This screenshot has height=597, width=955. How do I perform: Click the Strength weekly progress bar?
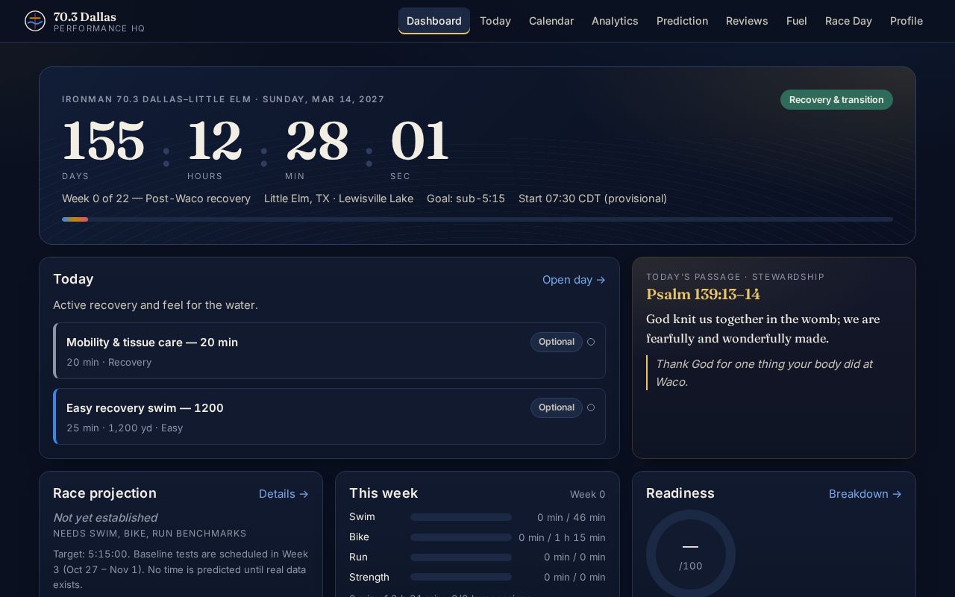point(461,577)
